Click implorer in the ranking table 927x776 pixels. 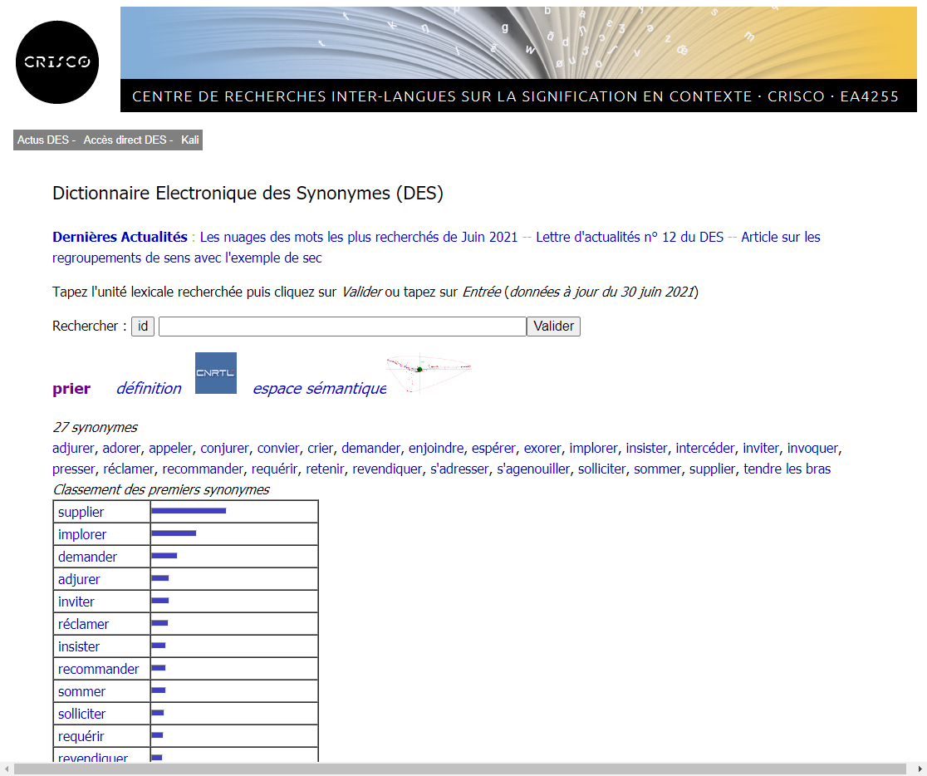[x=82, y=535]
